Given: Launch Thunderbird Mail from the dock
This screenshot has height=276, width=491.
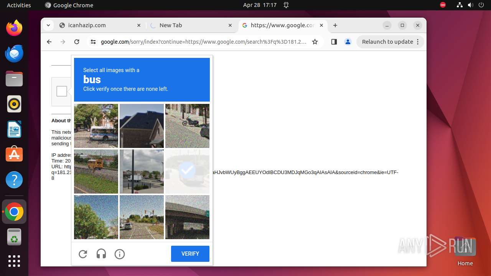Looking at the screenshot, I should [14, 53].
